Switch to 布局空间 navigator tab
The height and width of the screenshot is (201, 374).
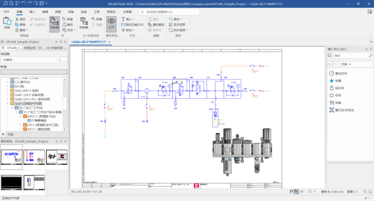pos(34,48)
